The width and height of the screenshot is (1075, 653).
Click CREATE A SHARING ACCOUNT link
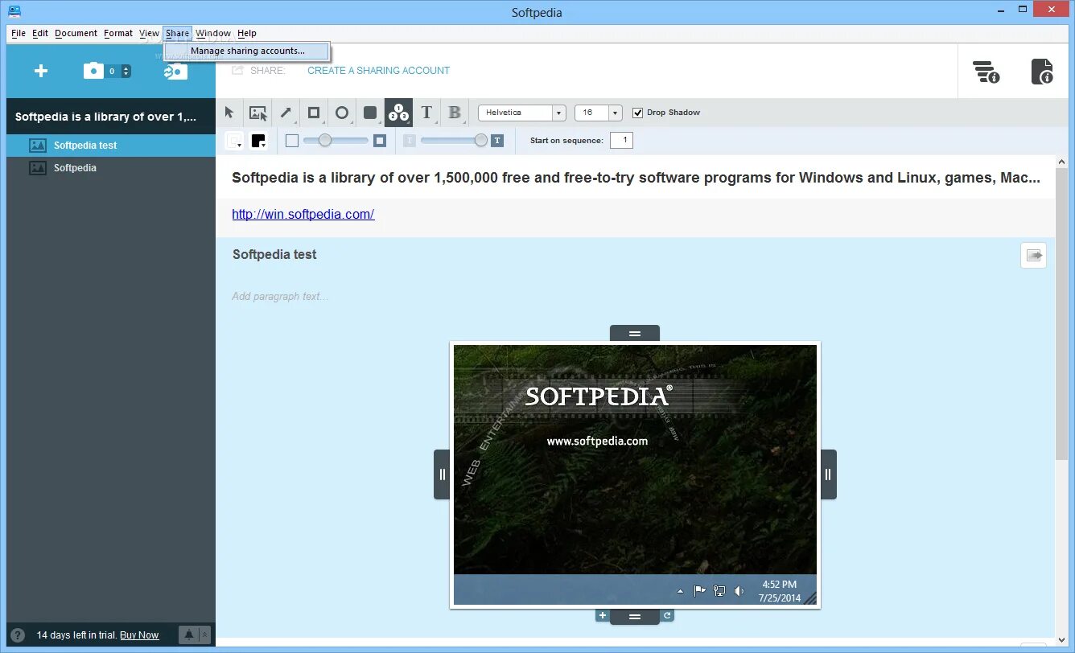pyautogui.click(x=378, y=71)
